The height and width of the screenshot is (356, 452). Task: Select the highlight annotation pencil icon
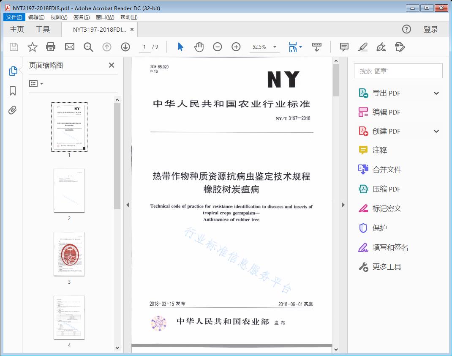(x=363, y=47)
